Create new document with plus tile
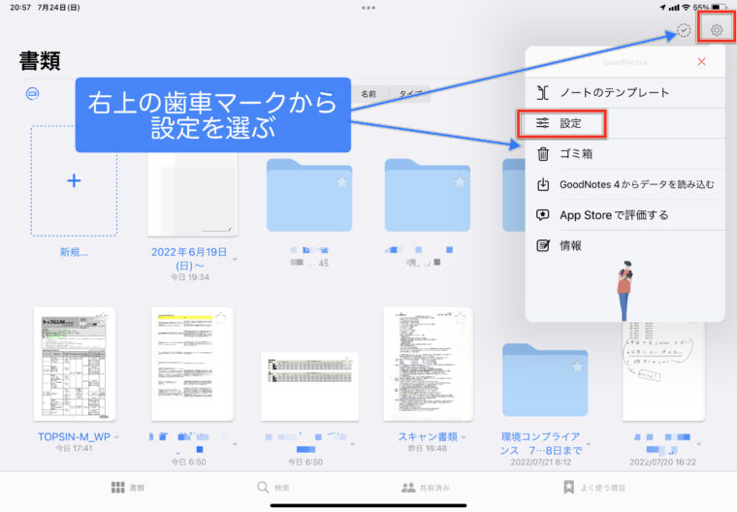The height and width of the screenshot is (512, 737). pos(74,180)
